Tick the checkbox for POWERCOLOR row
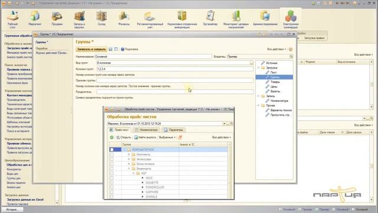This screenshot has height=213, width=378. pyautogui.click(x=112, y=187)
